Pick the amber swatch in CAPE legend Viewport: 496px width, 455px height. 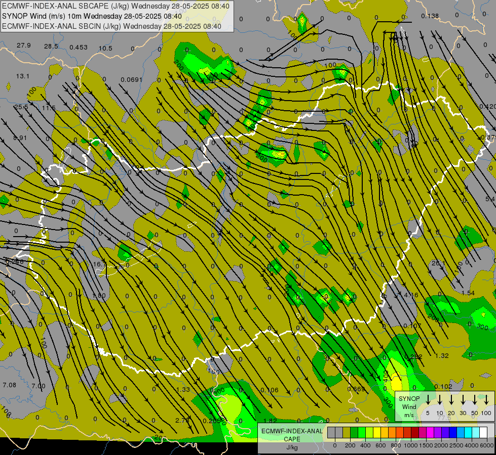(385, 433)
